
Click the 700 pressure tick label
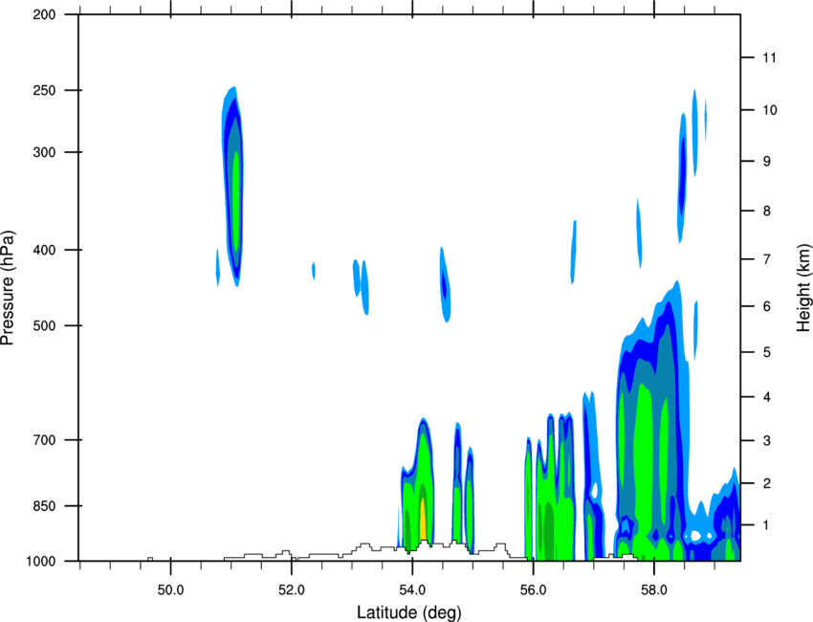pyautogui.click(x=44, y=440)
